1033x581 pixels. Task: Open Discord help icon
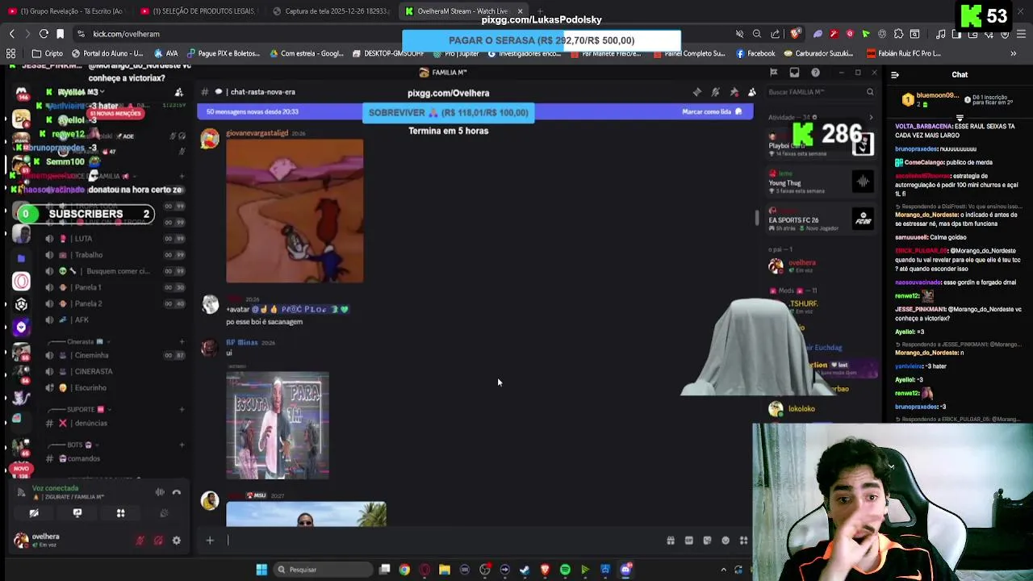click(815, 73)
